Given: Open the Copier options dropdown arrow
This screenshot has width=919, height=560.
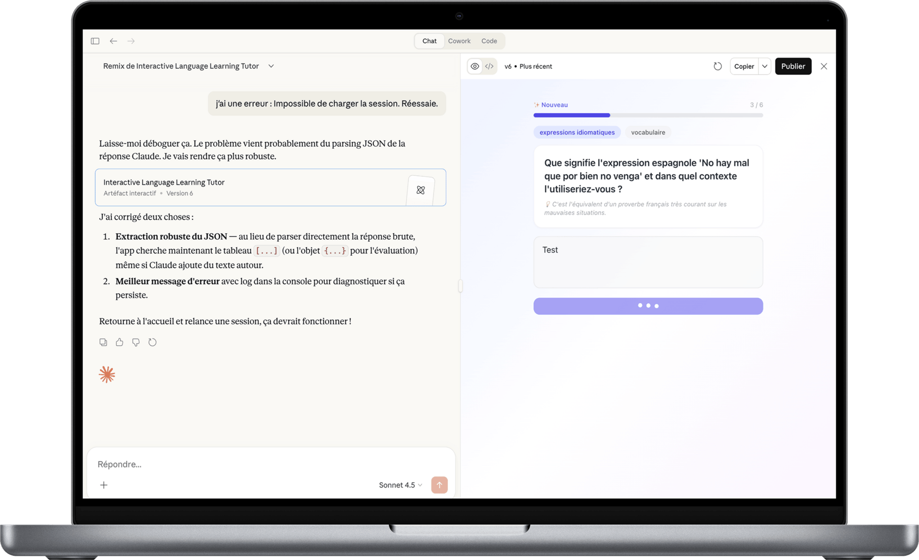Looking at the screenshot, I should point(764,66).
